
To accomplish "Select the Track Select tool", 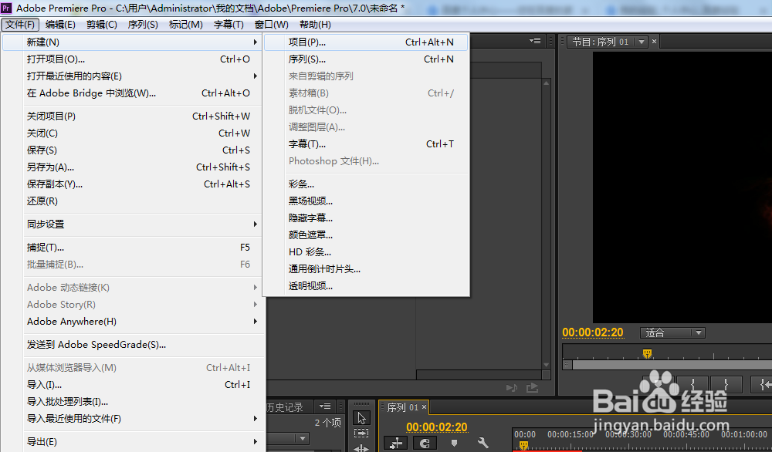I will coord(361,433).
